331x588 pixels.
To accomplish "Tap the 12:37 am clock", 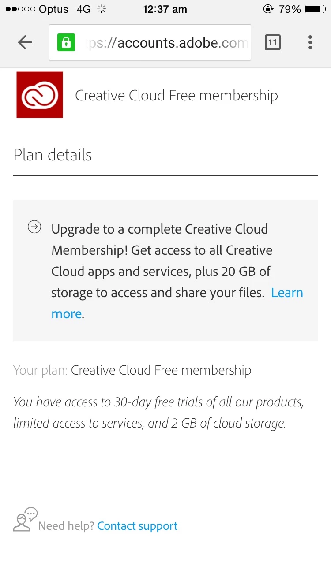I will click(x=165, y=9).
